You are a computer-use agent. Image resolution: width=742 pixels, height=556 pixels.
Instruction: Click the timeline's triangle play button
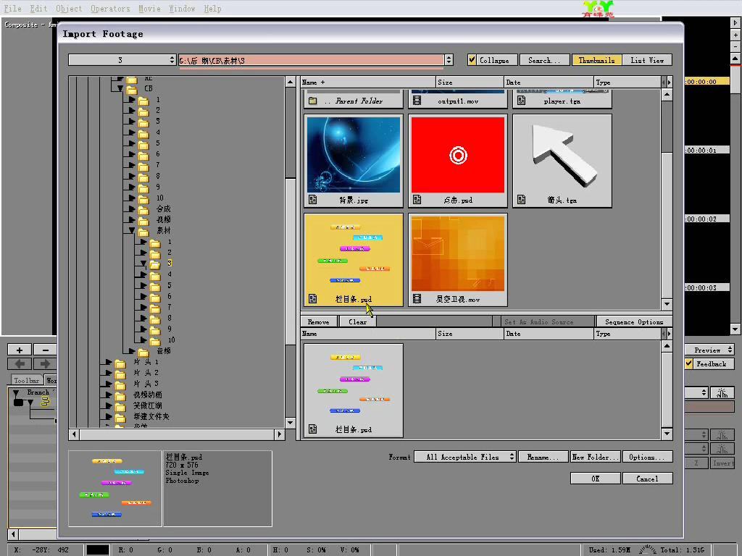click(x=735, y=22)
